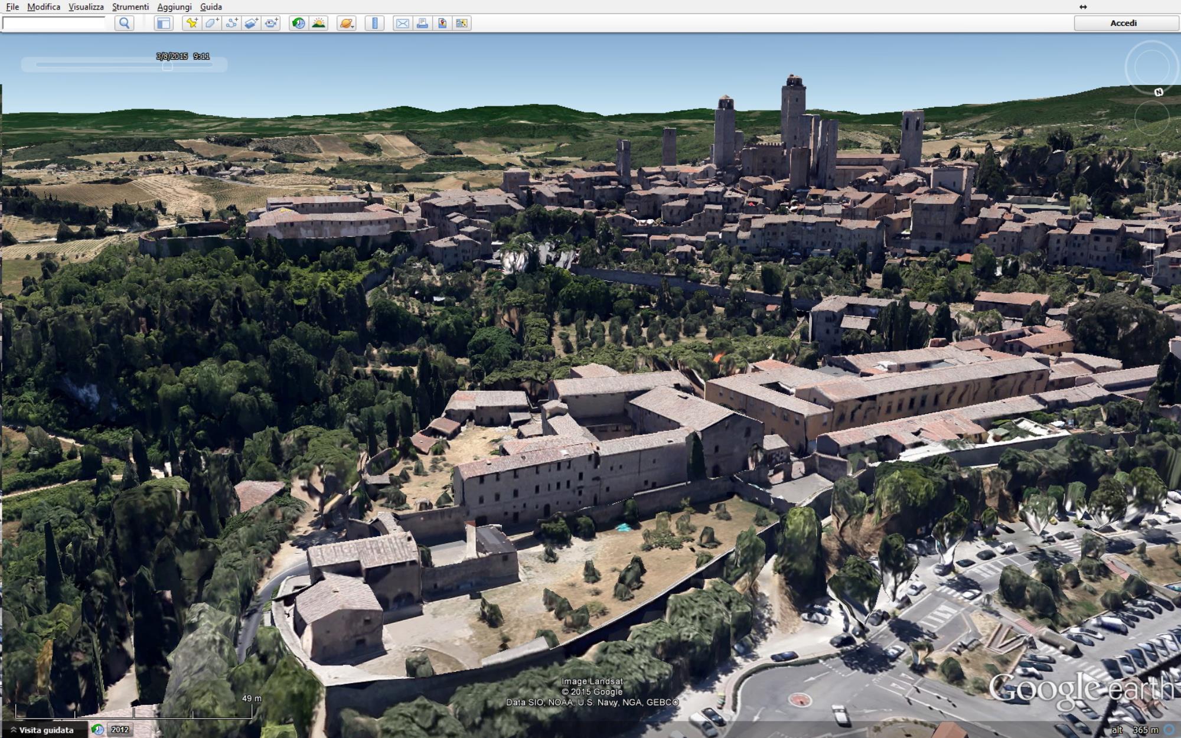Add a polygon with toolbar icon
The width and height of the screenshot is (1181, 738).
[x=211, y=23]
